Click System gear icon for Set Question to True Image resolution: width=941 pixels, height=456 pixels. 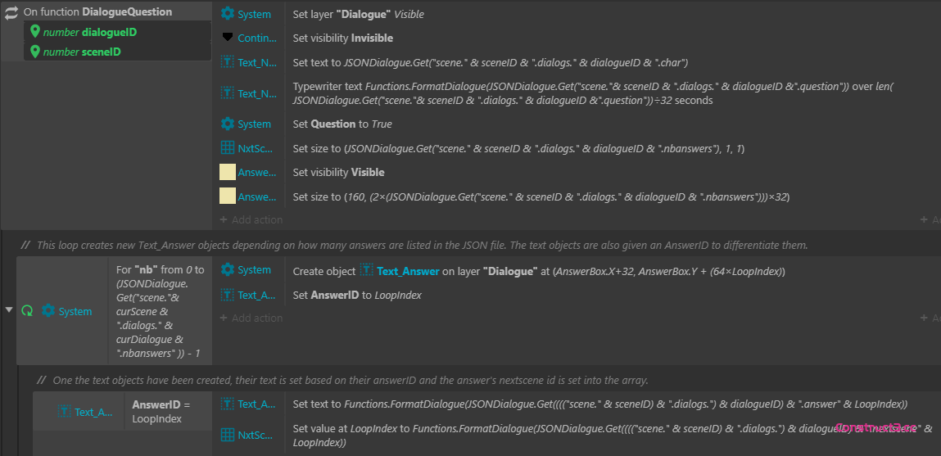coord(228,124)
